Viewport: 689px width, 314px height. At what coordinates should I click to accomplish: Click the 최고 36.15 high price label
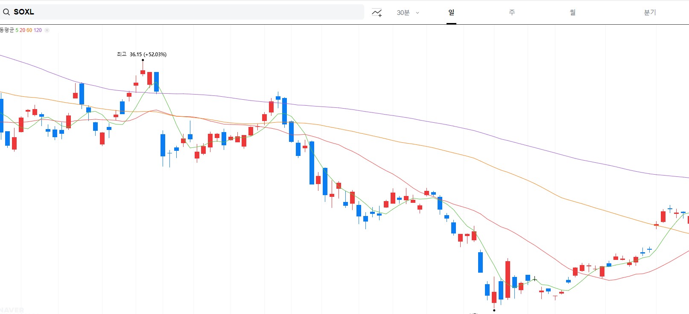[142, 55]
